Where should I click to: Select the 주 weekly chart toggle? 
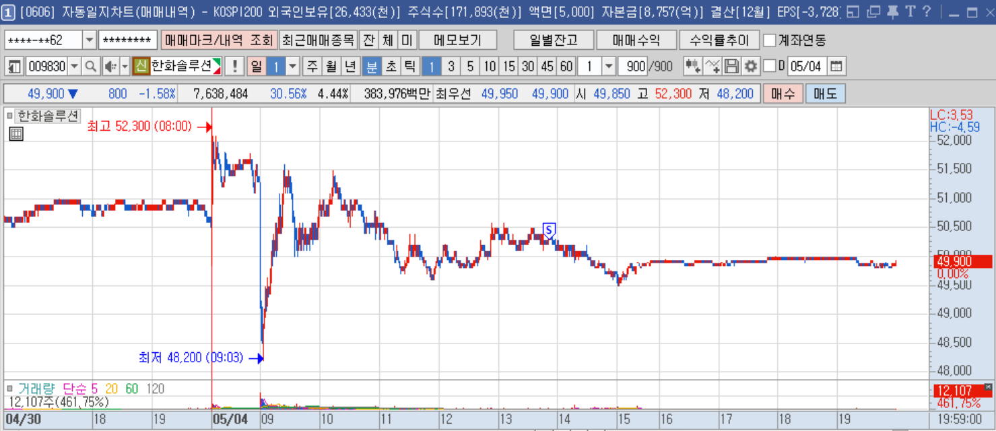312,67
